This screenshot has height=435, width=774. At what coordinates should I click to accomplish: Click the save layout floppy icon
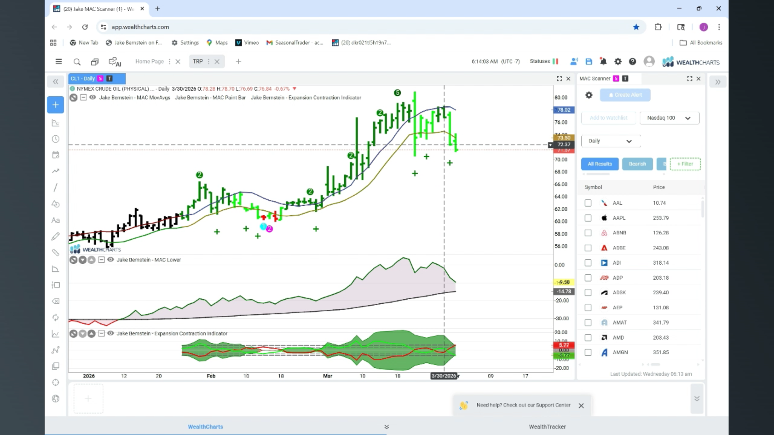click(589, 62)
